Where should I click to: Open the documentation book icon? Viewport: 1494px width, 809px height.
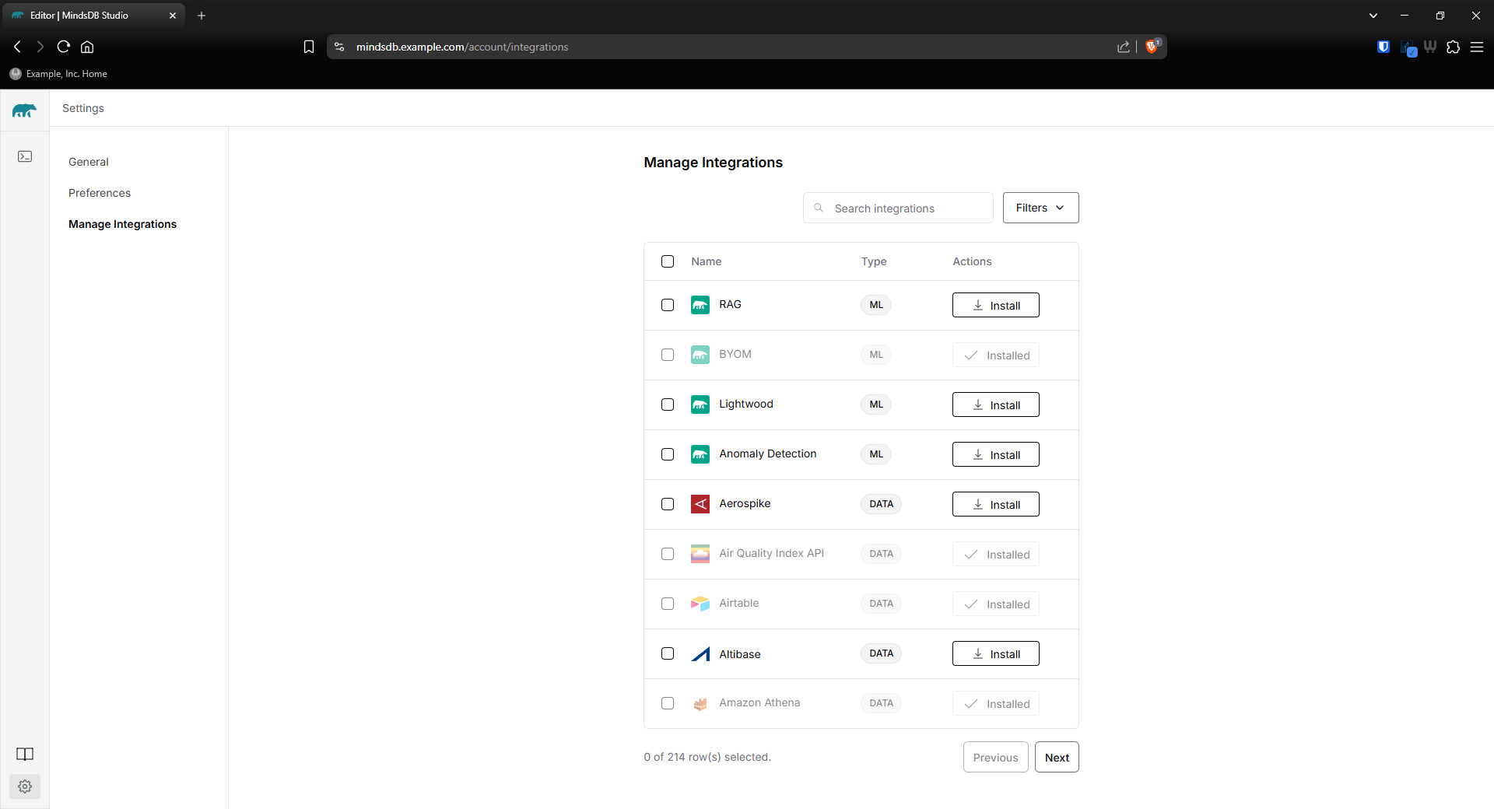coord(25,754)
